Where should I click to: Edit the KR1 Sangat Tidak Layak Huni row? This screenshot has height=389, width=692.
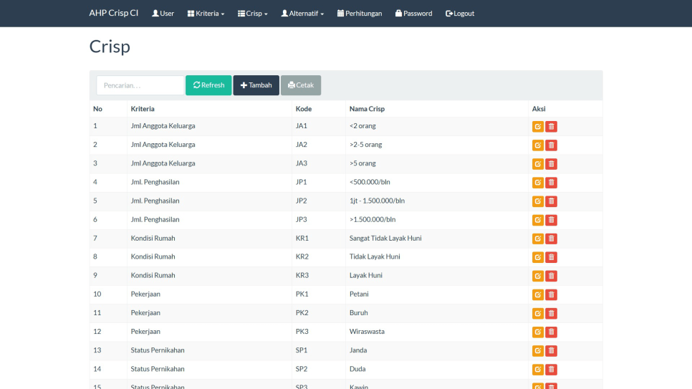coord(537,239)
